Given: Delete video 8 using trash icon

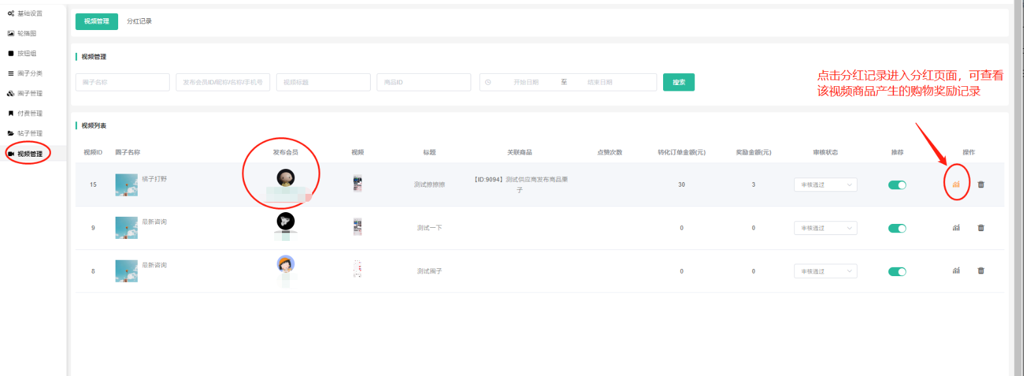Looking at the screenshot, I should 980,271.
